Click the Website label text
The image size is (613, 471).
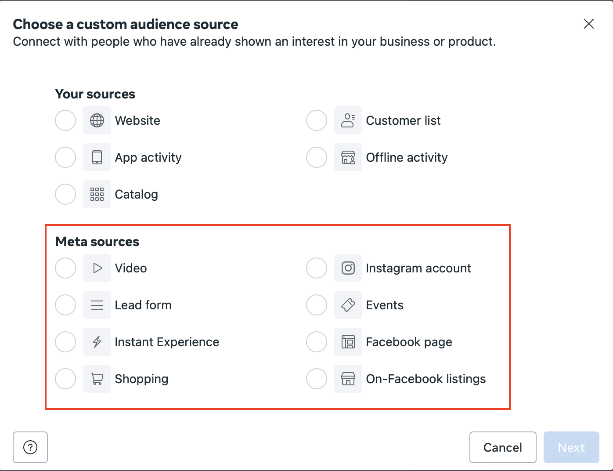click(x=137, y=120)
